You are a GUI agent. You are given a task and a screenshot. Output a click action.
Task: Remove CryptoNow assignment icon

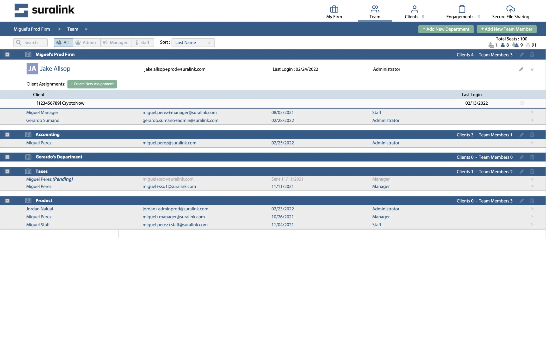[522, 103]
